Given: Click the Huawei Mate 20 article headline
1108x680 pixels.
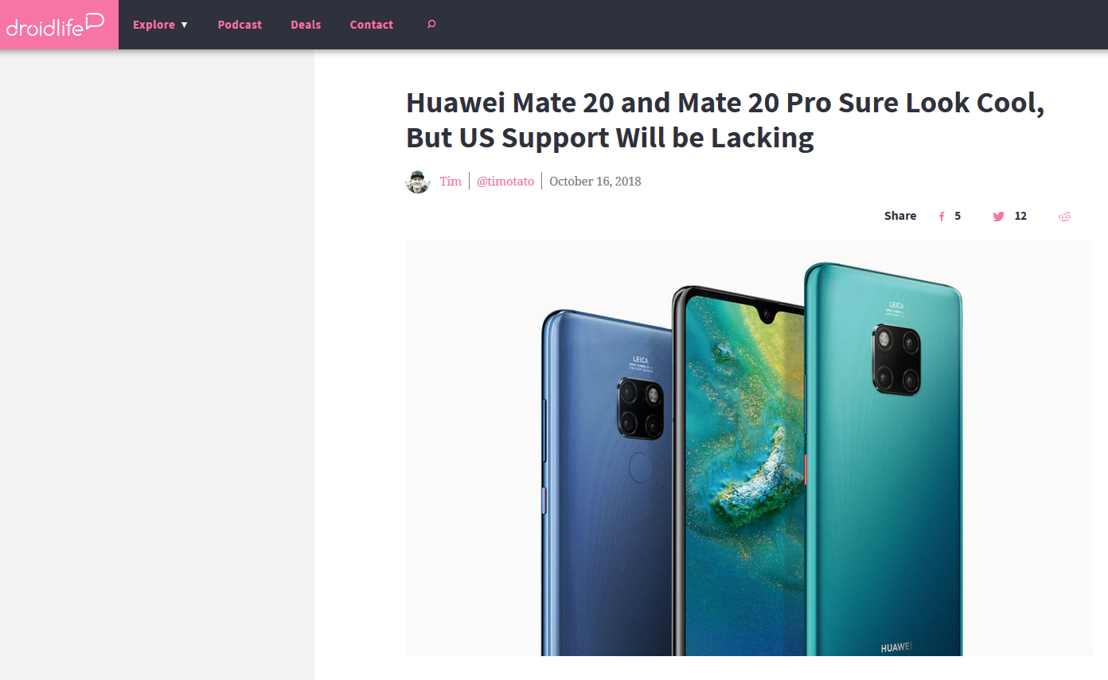Looking at the screenshot, I should pos(725,120).
